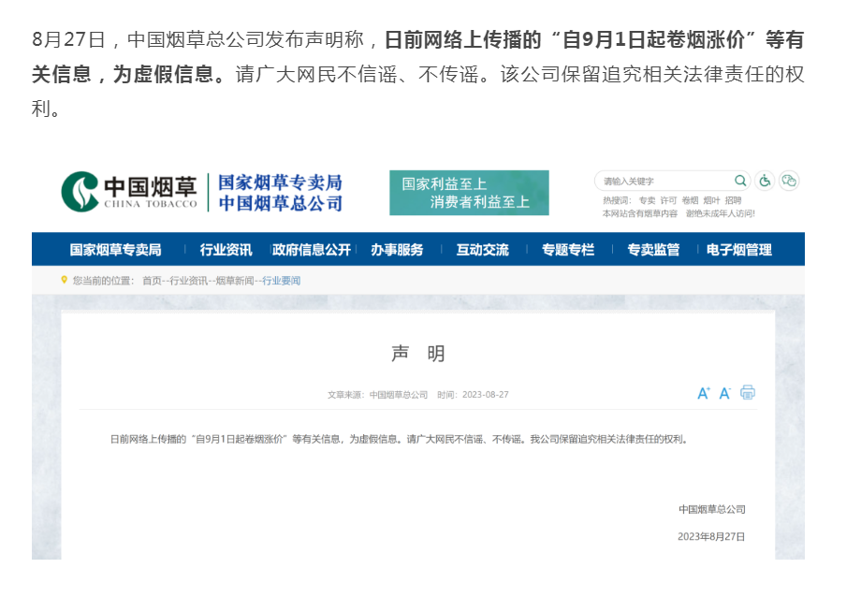
Task: Click the China Tobacco logo
Action: (129, 192)
